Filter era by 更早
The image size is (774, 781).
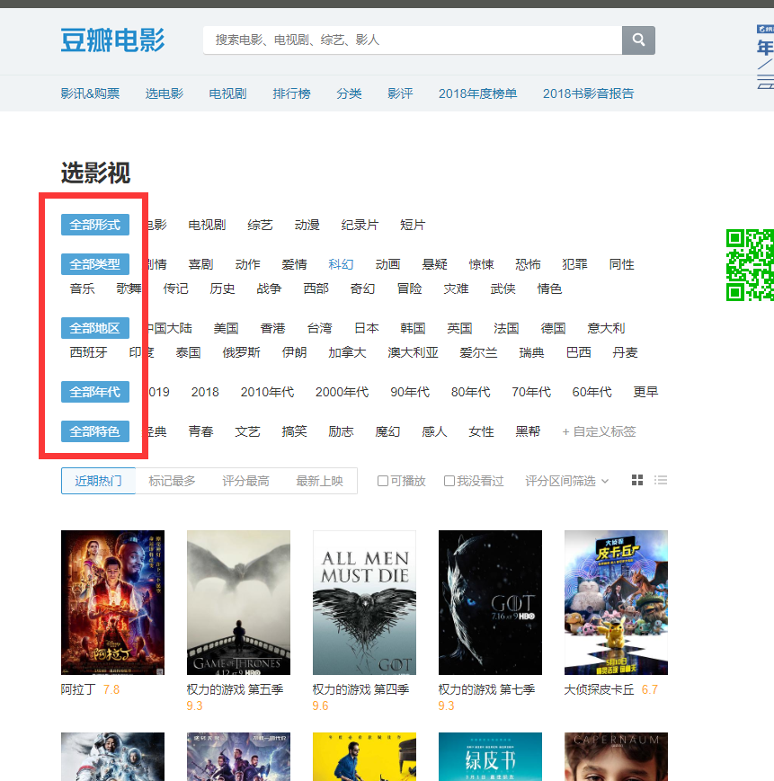click(x=646, y=392)
